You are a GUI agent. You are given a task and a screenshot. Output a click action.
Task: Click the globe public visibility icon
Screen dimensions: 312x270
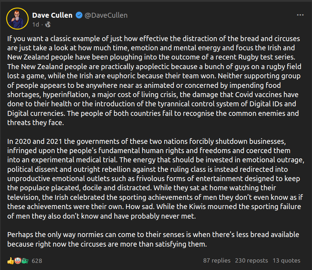point(48,24)
